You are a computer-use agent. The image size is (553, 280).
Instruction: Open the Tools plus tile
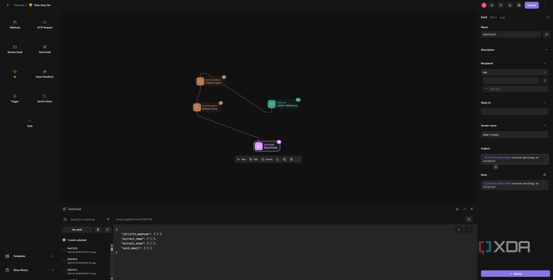pyautogui.click(x=30, y=123)
